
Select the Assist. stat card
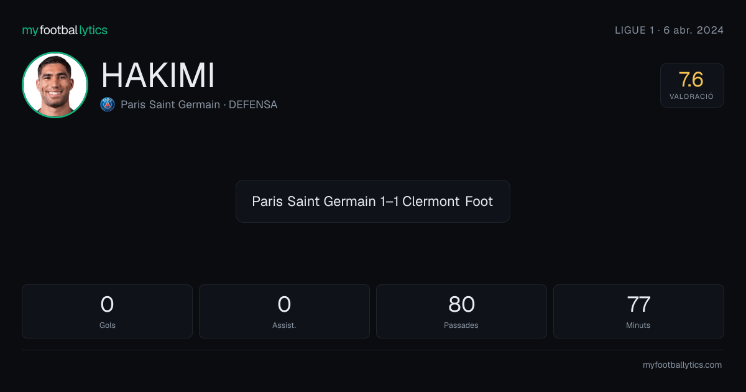coord(284,311)
